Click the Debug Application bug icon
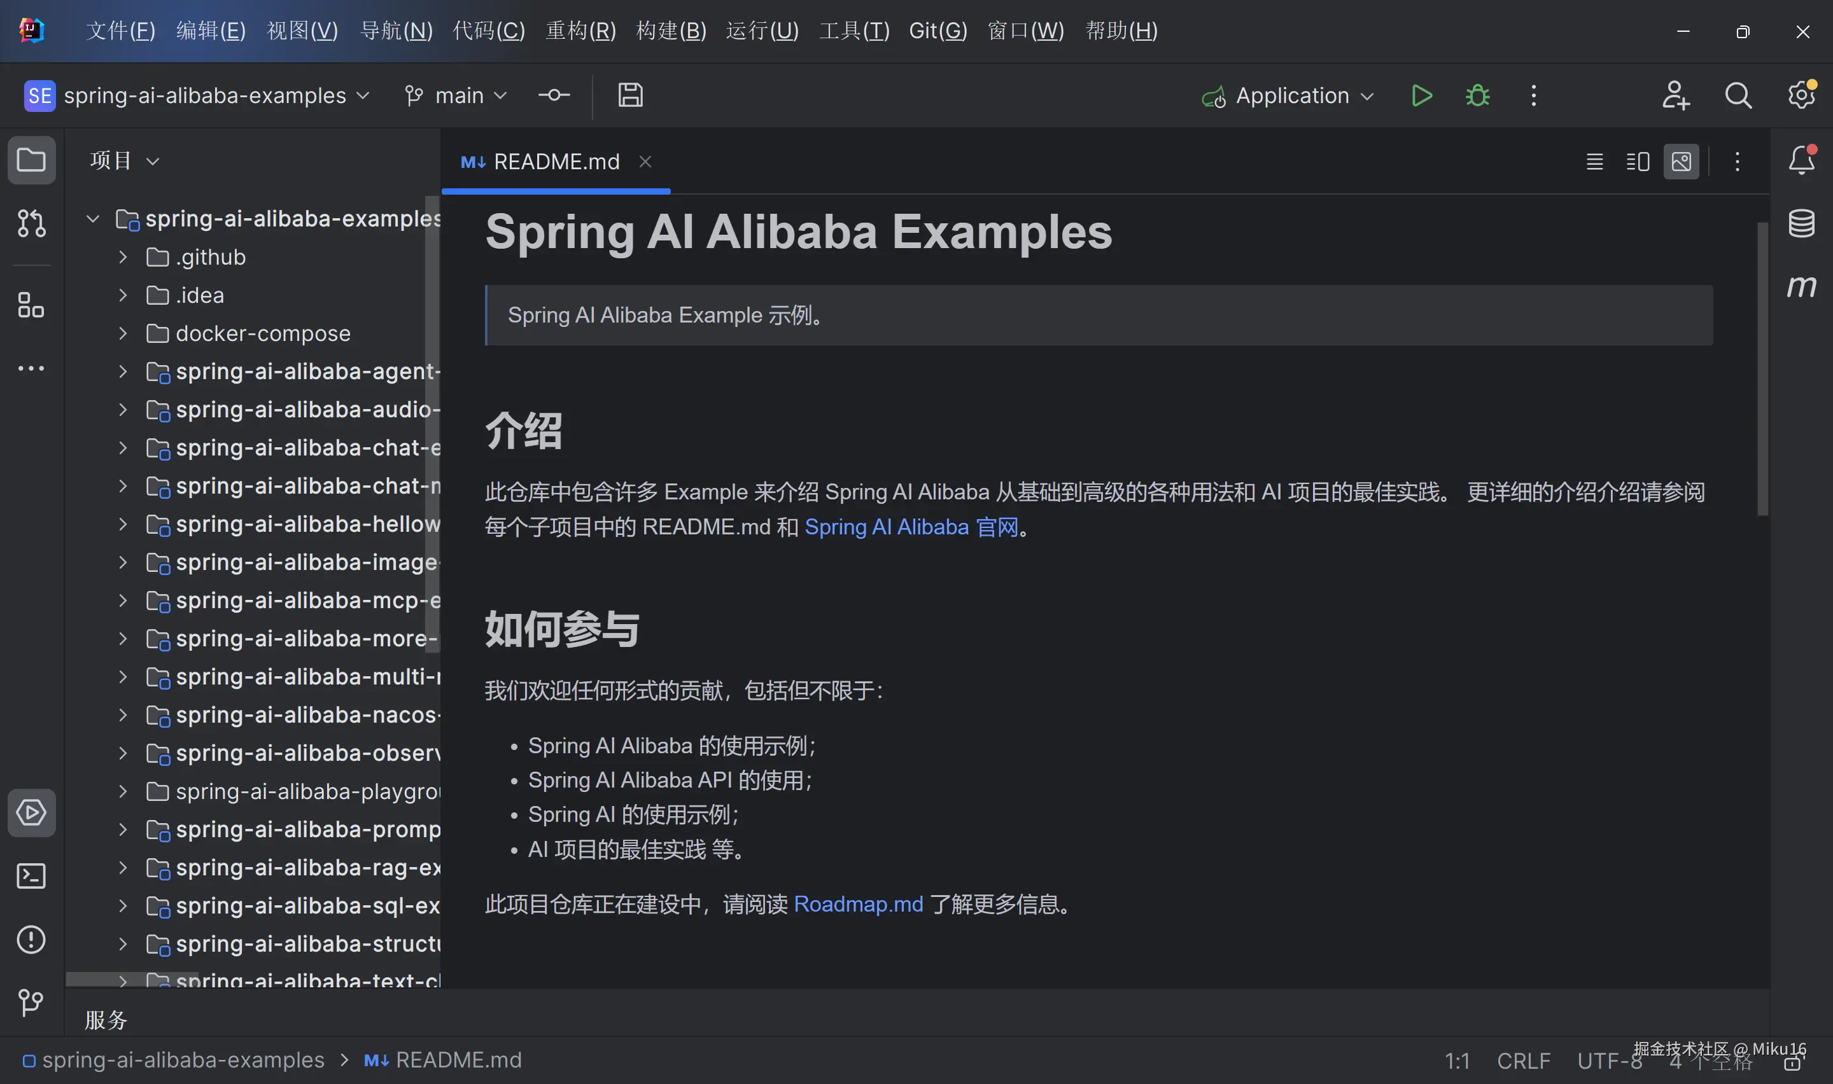 1477,95
